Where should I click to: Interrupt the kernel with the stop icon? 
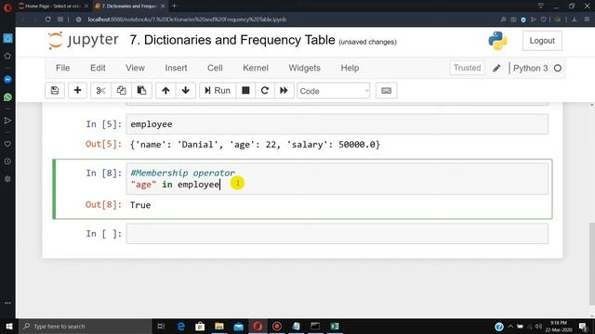(x=245, y=91)
